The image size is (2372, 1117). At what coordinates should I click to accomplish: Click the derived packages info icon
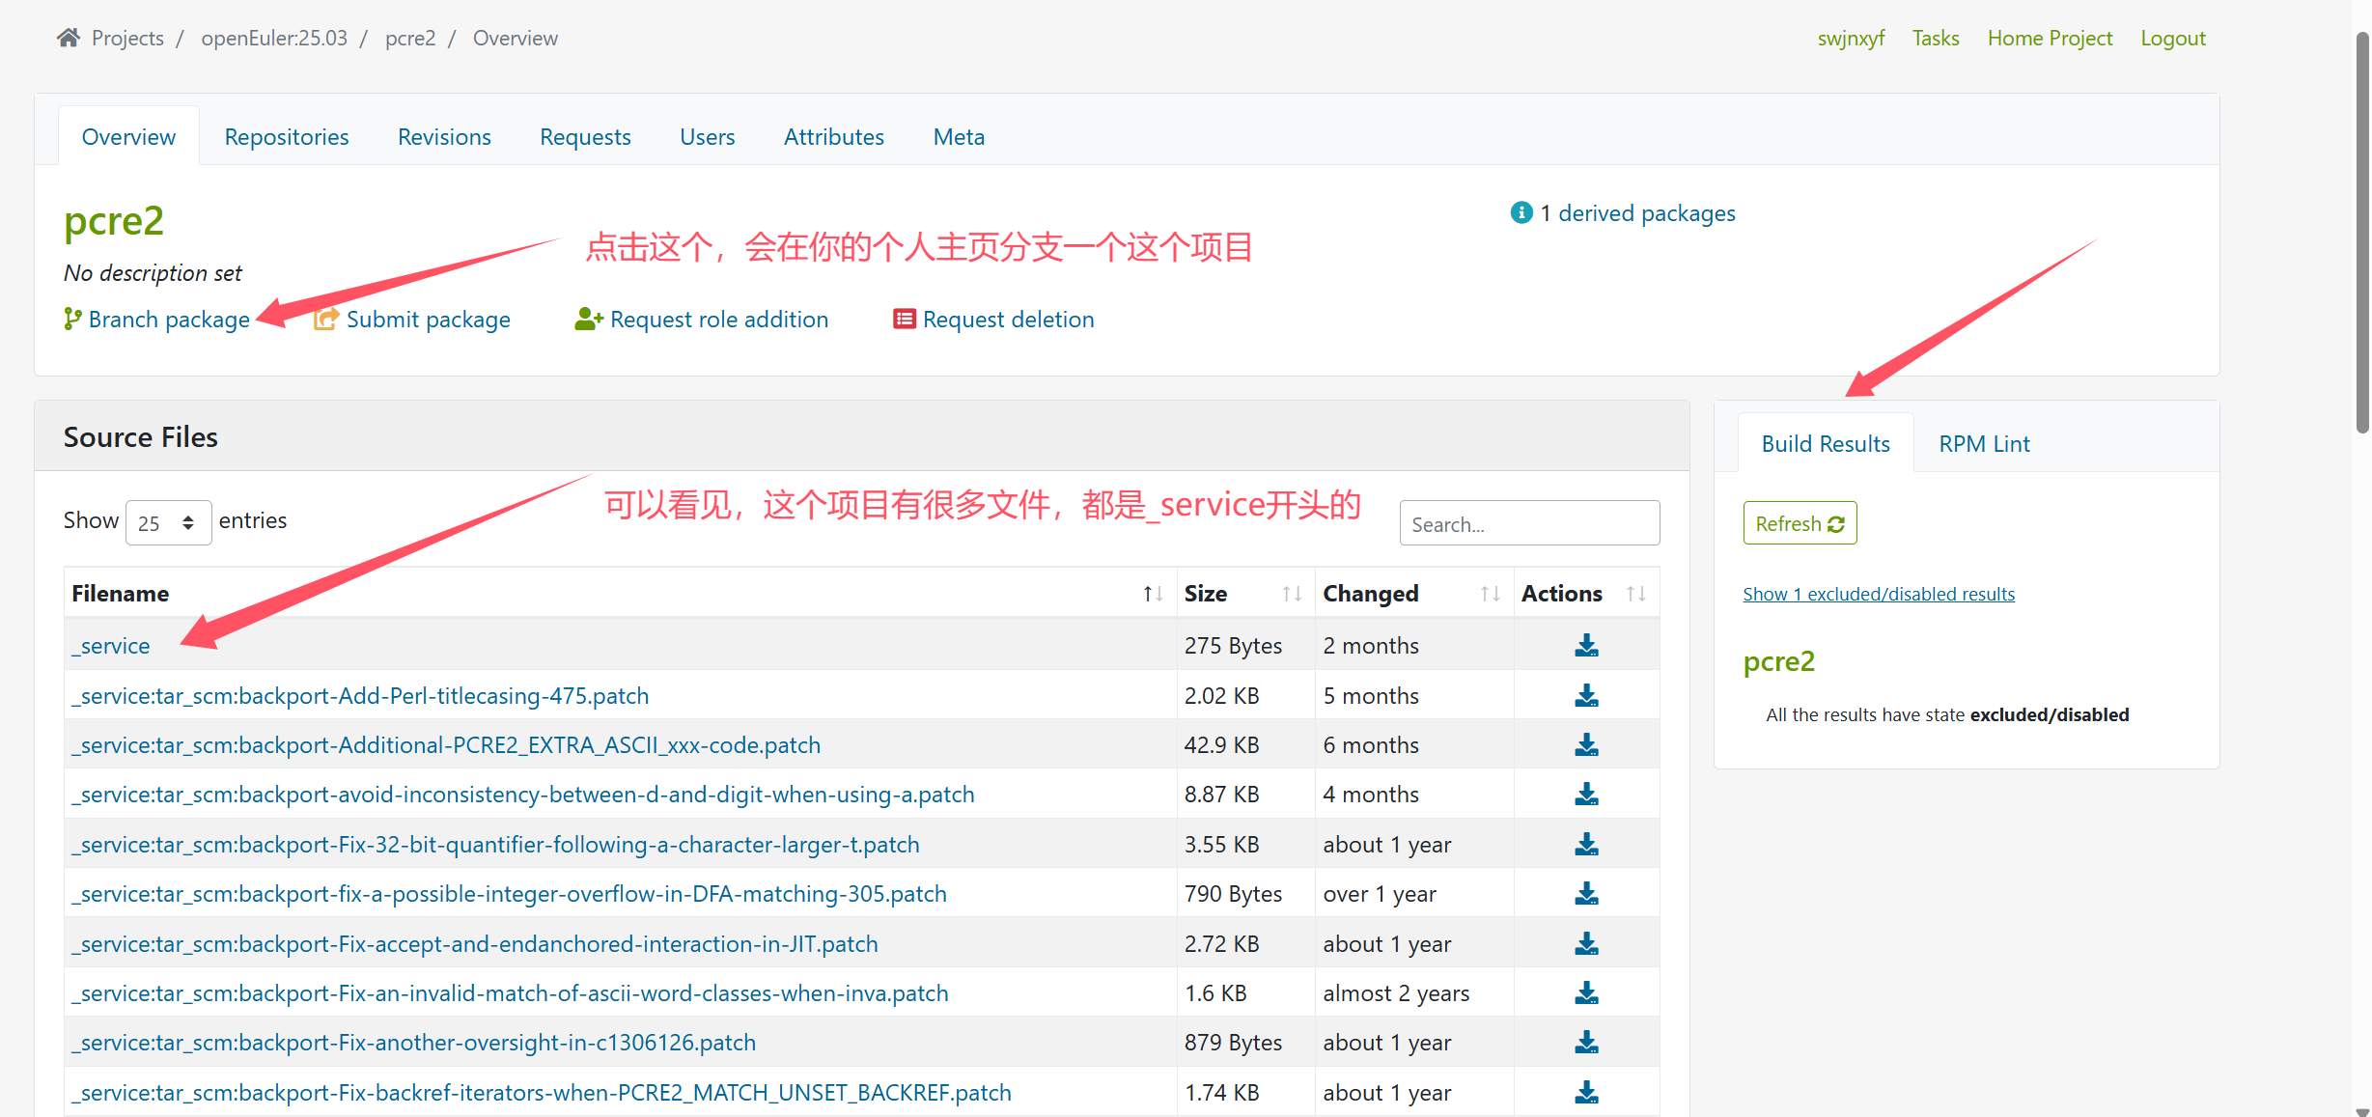1521,212
